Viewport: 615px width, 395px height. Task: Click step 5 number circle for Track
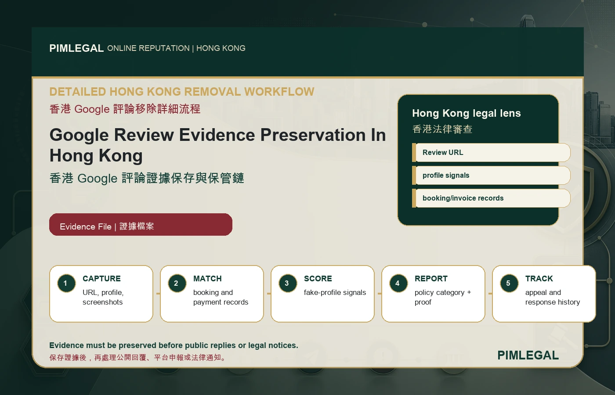pos(509,283)
